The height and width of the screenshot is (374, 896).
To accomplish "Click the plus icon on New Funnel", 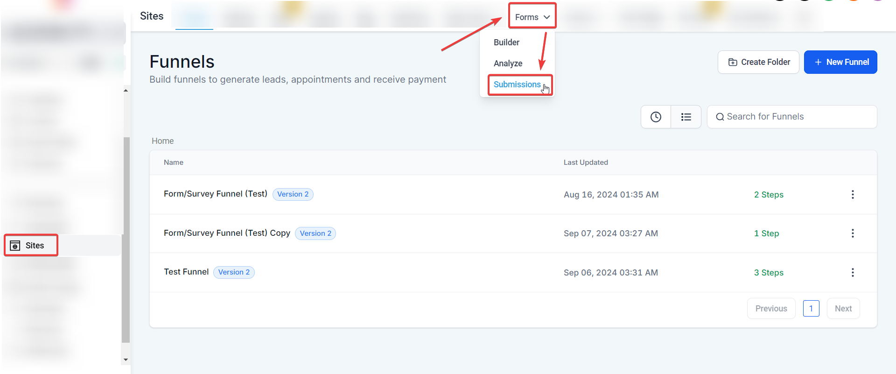I will [818, 62].
